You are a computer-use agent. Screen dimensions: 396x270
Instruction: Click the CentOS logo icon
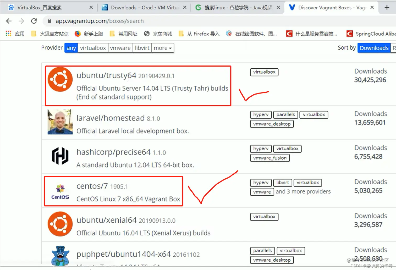pos(60,191)
